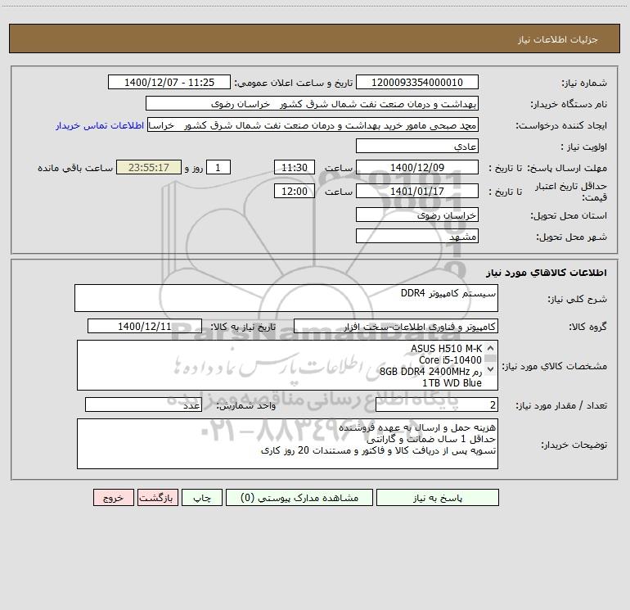Click price validity date 1401/01/17
The image size is (630, 610).
[417, 191]
